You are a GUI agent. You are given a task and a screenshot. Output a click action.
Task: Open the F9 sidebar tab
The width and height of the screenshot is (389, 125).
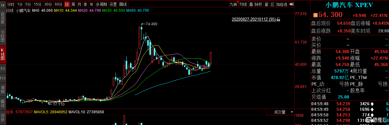pyautogui.click(x=3, y=69)
